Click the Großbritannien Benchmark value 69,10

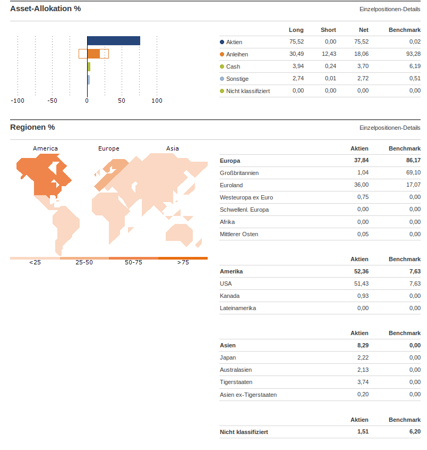(x=413, y=172)
